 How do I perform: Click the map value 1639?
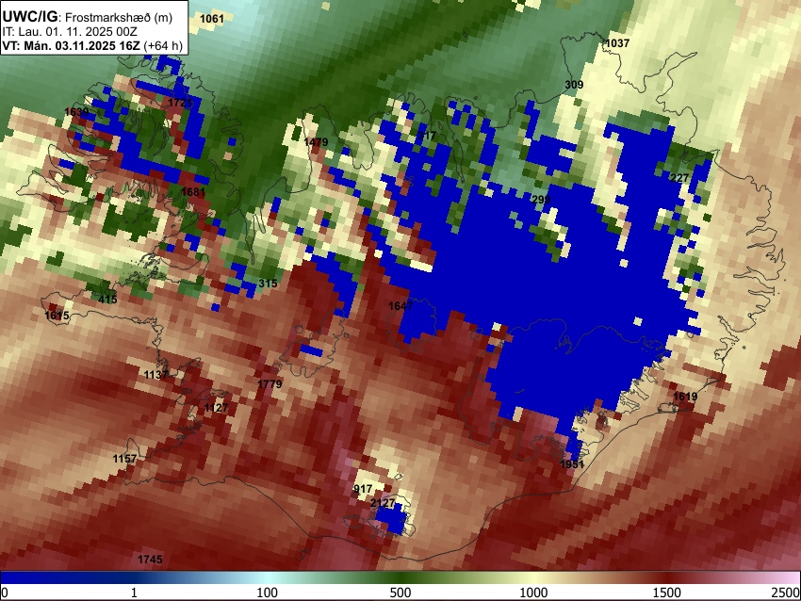point(76,112)
